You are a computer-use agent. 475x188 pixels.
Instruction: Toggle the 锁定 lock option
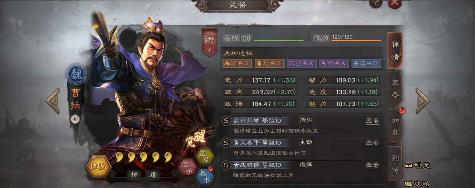[x=417, y=165]
